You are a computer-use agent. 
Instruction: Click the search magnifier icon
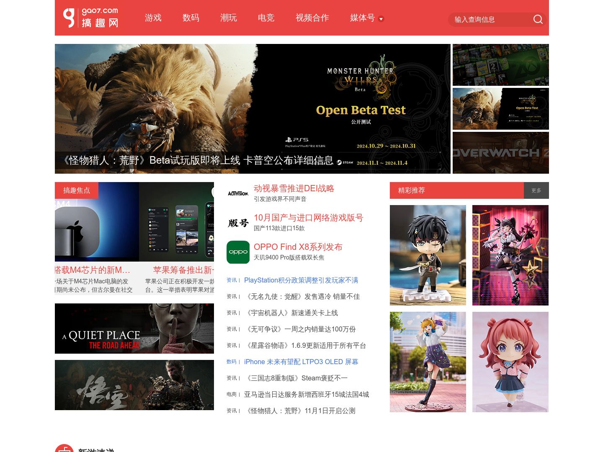(x=538, y=19)
